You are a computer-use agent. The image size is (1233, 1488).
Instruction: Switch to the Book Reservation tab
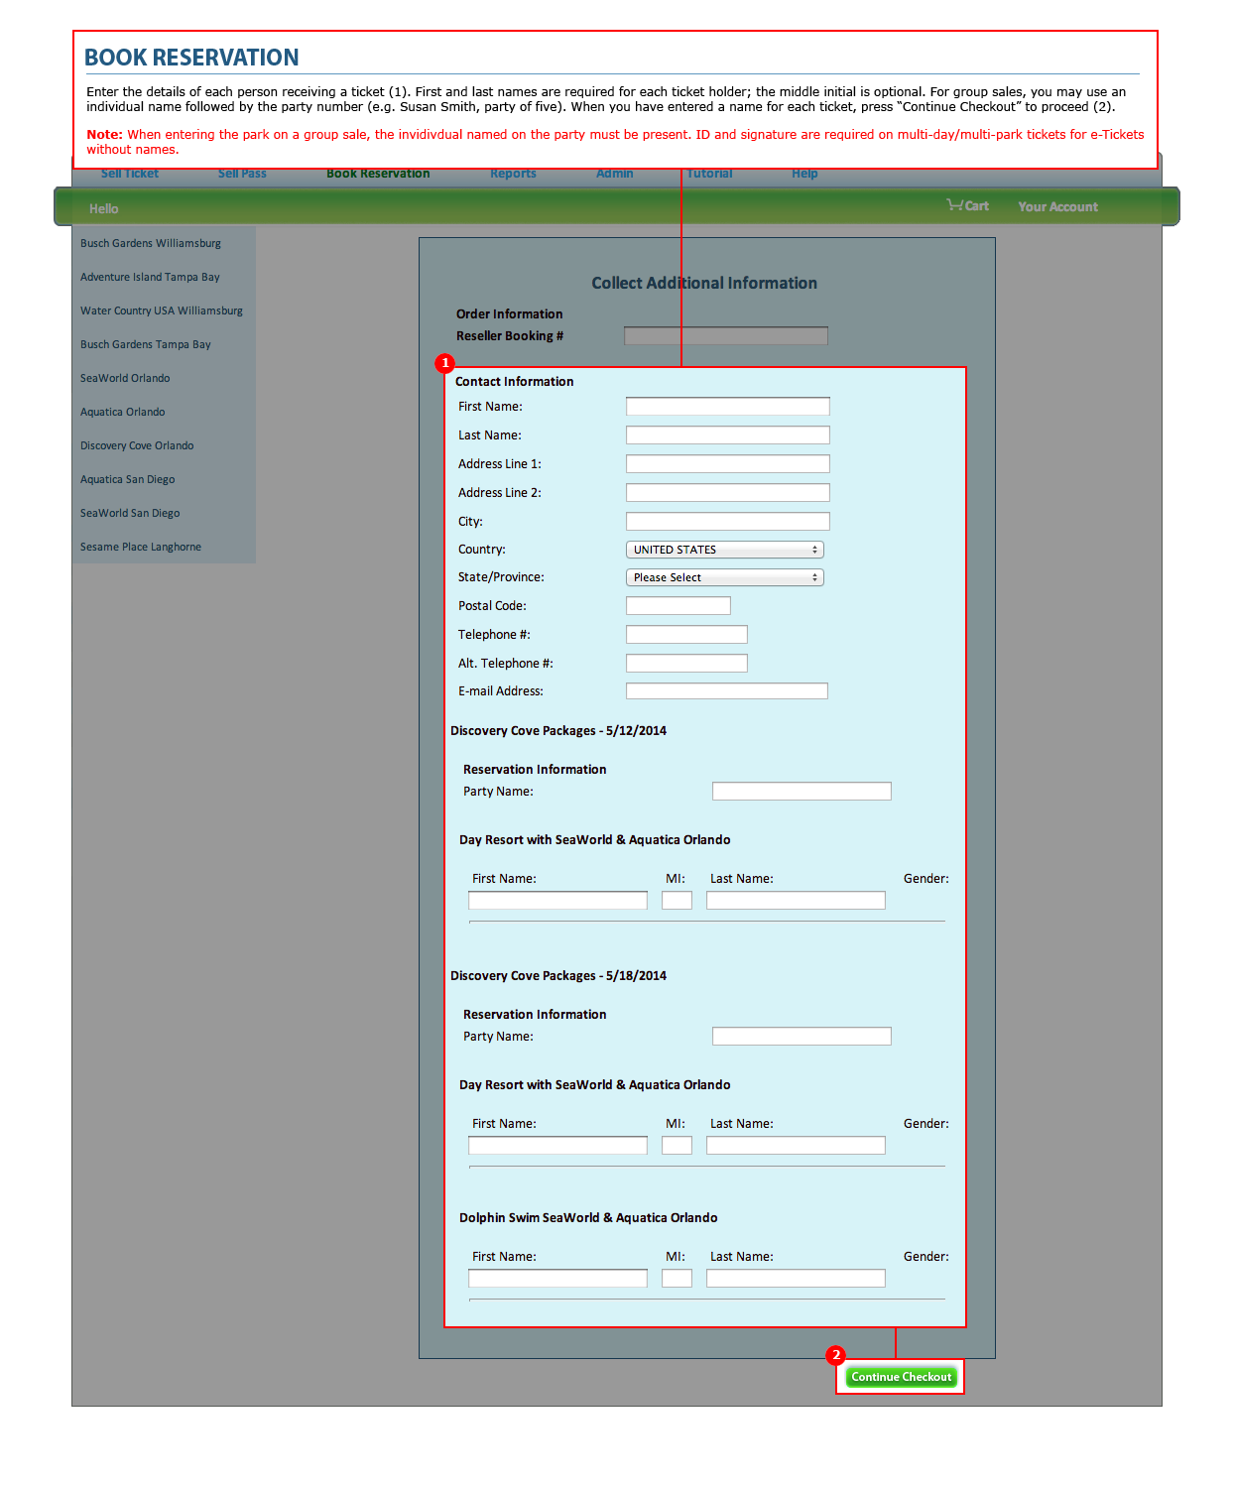click(378, 174)
